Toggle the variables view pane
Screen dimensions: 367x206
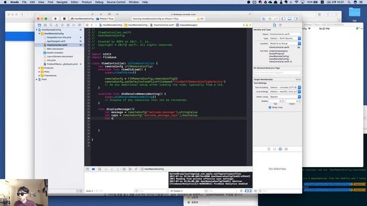[x=246, y=191]
